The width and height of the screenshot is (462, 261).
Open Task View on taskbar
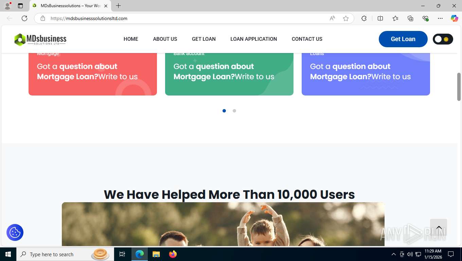coord(122,254)
